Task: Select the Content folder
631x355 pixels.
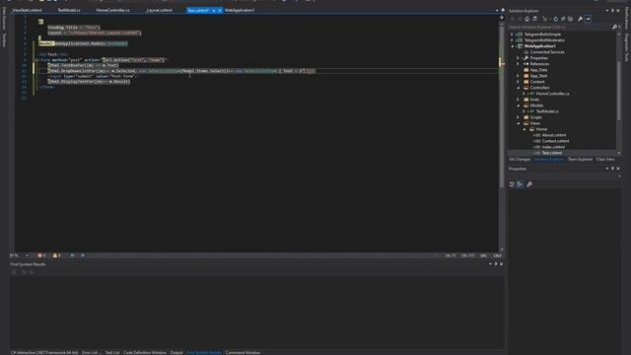Action: [x=536, y=82]
